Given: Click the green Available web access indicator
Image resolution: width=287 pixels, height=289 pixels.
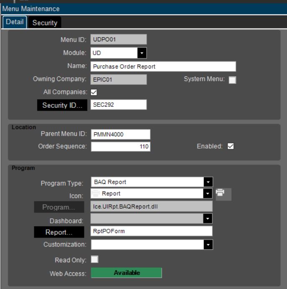Looking at the screenshot, I should [127, 273].
